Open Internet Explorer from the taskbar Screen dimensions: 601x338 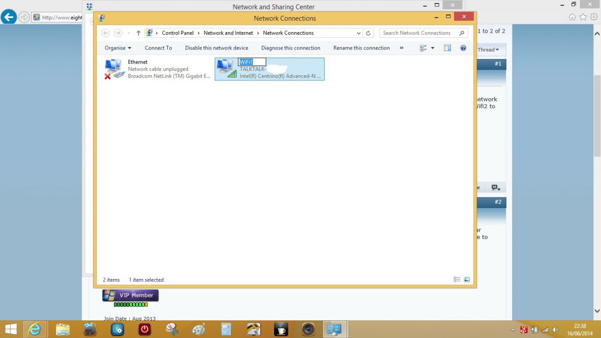point(35,329)
